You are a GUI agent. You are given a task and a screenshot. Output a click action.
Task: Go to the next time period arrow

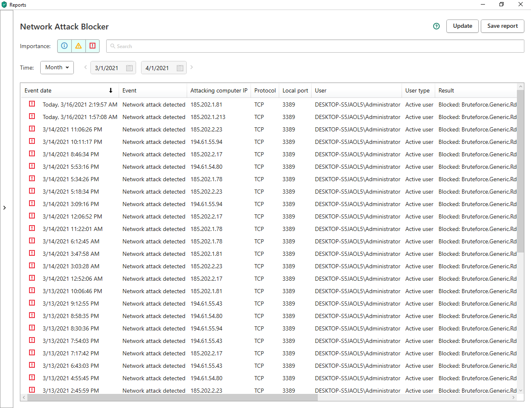(x=192, y=67)
